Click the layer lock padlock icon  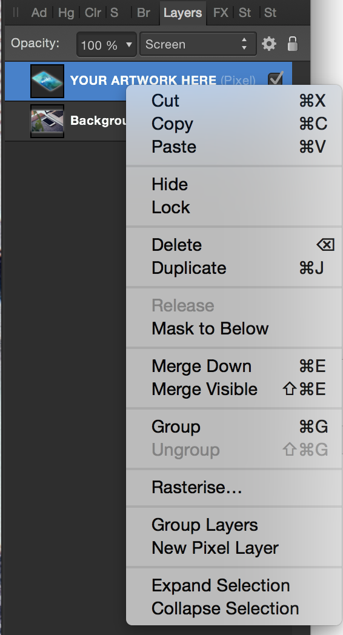point(292,44)
